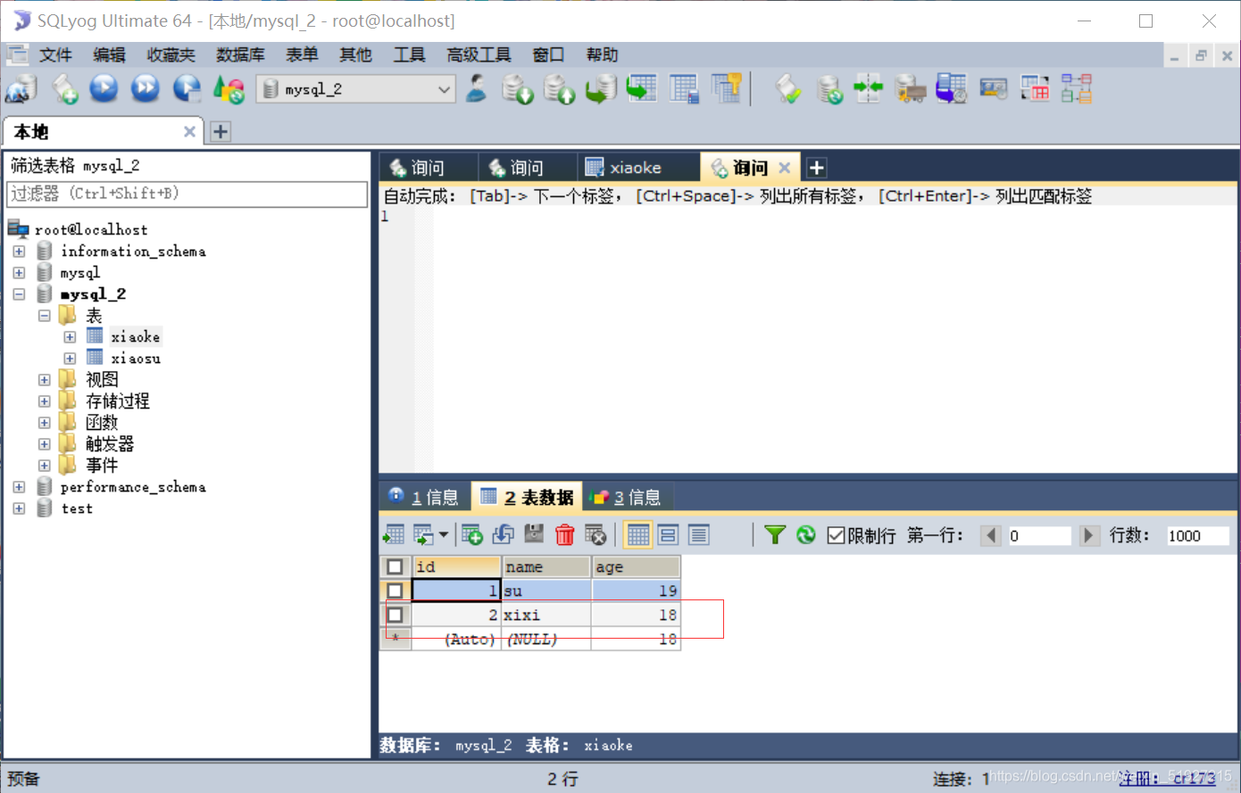Expand the 触发器 triggers folder
Screen dimensions: 1241x793
point(45,444)
